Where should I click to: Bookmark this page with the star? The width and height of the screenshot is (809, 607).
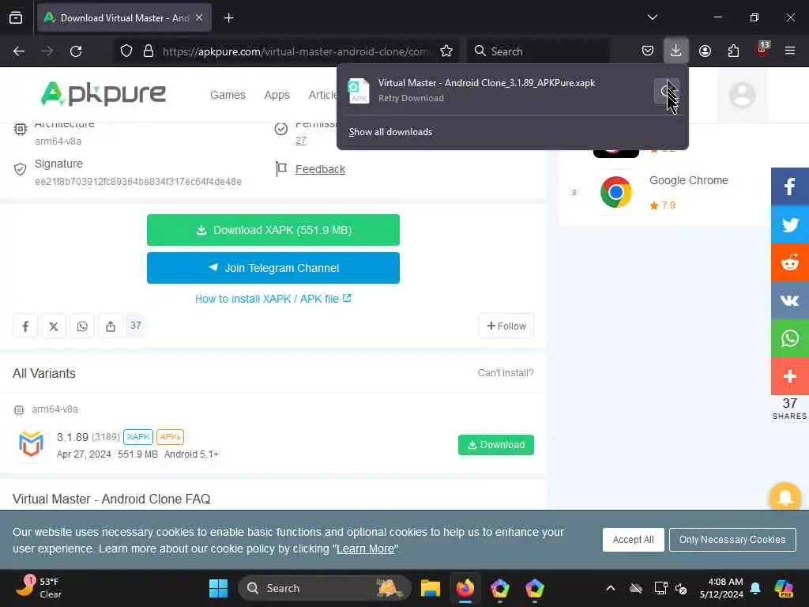[x=446, y=51]
